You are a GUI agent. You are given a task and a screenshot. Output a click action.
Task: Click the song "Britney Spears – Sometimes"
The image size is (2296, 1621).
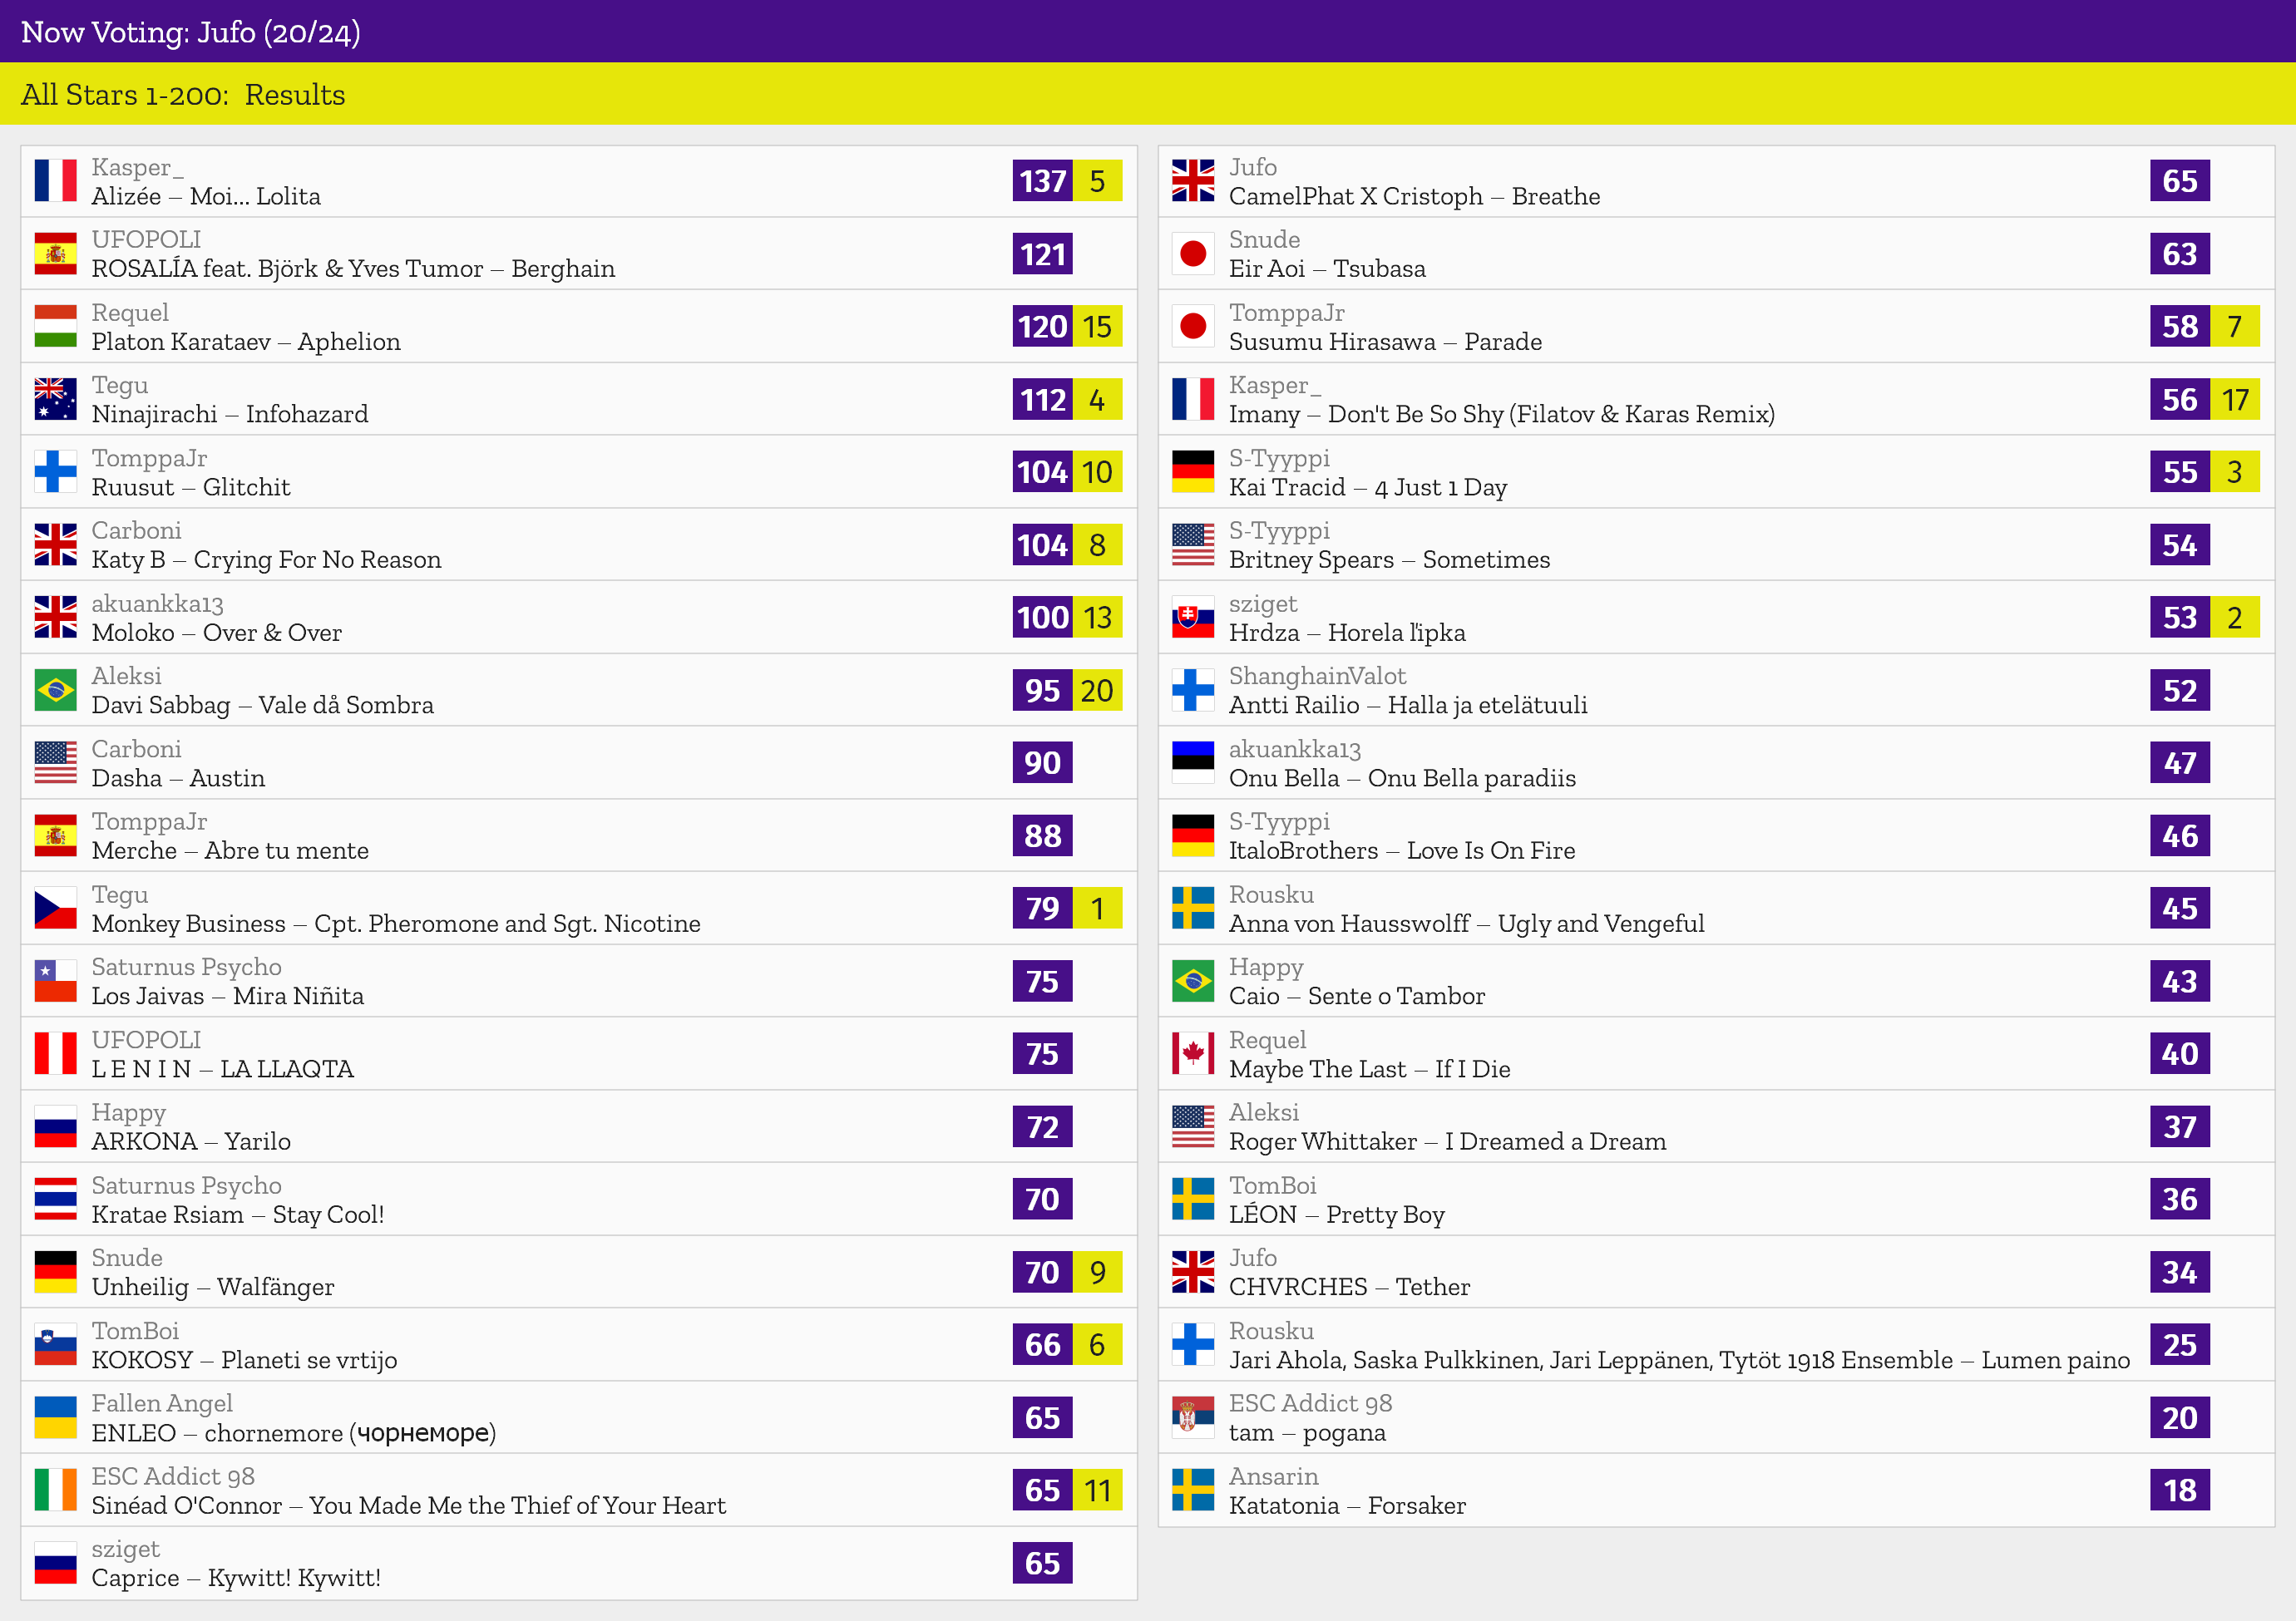(1390, 559)
